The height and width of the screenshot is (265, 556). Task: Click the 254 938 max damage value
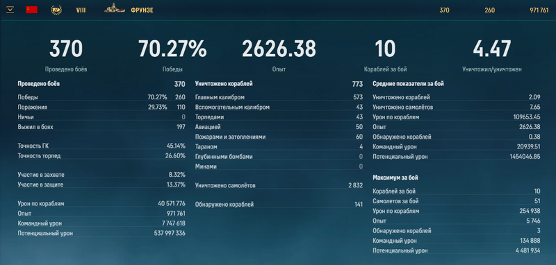530,211
